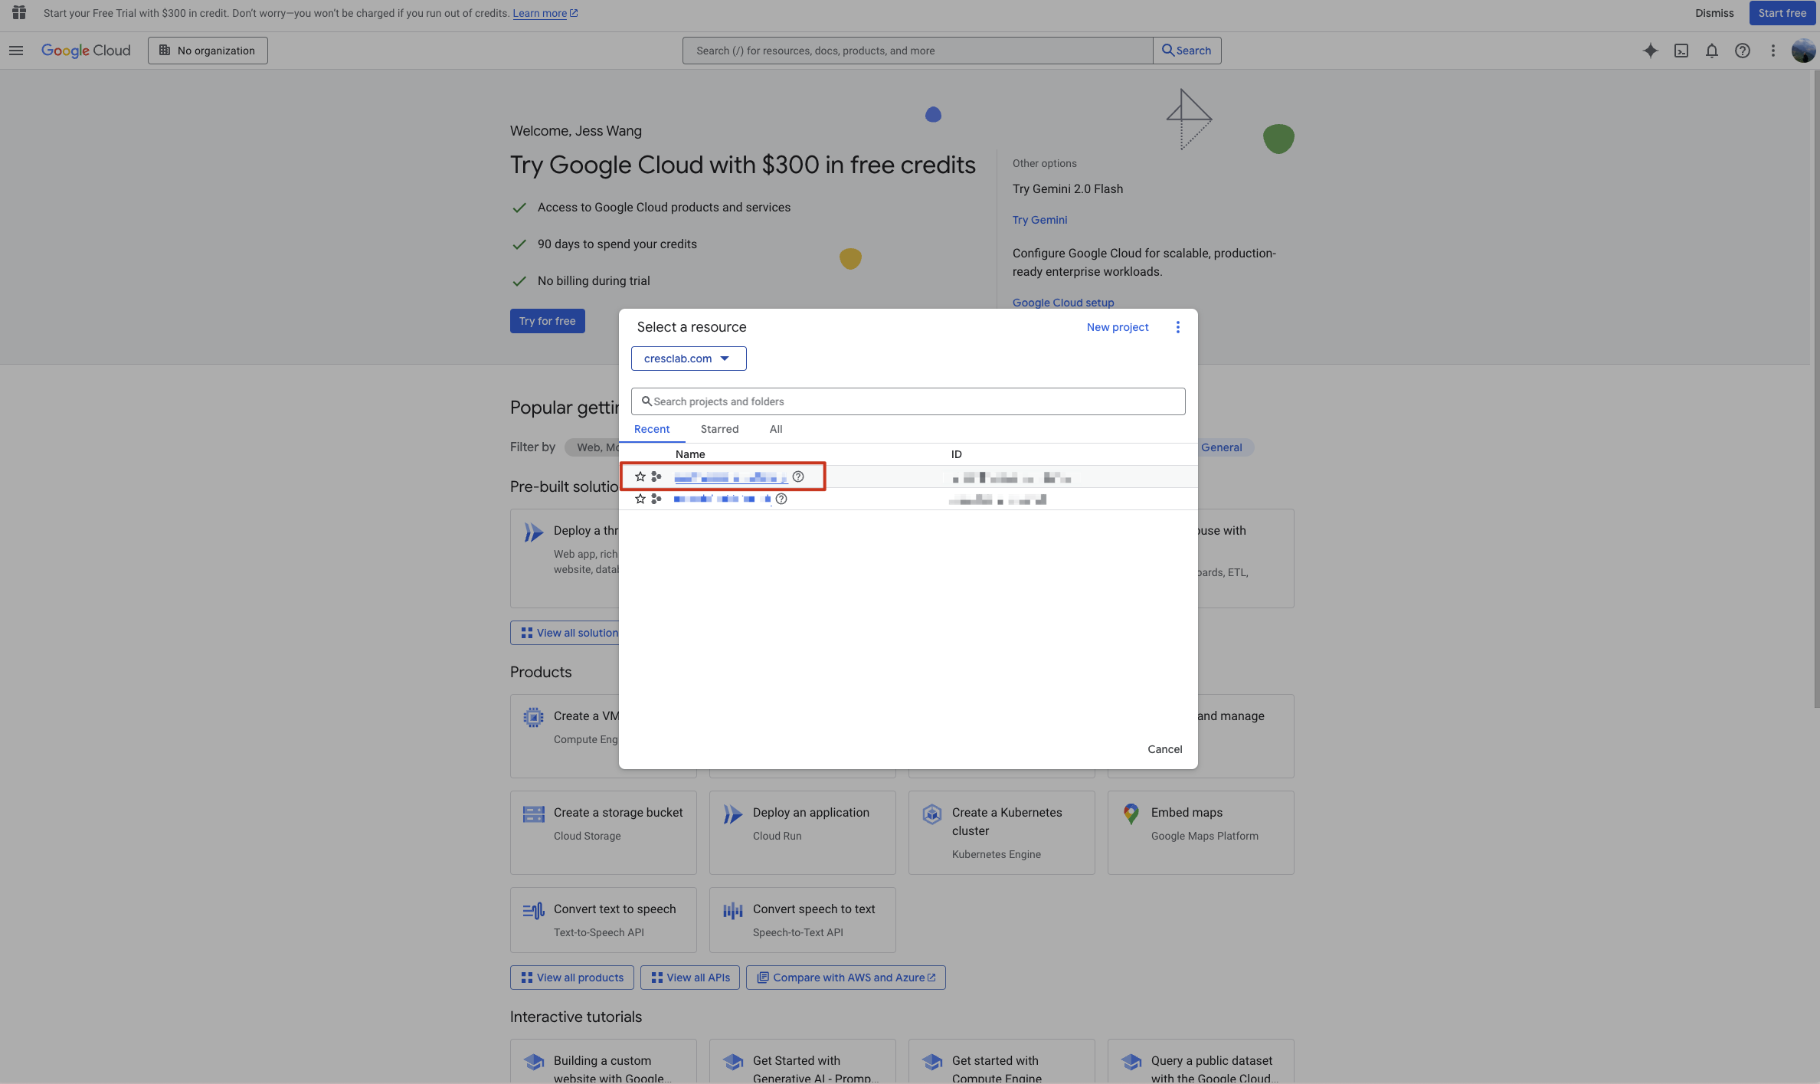Click the Create a storage bucket icon
Viewport: 1820px width, 1084px height.
[534, 814]
